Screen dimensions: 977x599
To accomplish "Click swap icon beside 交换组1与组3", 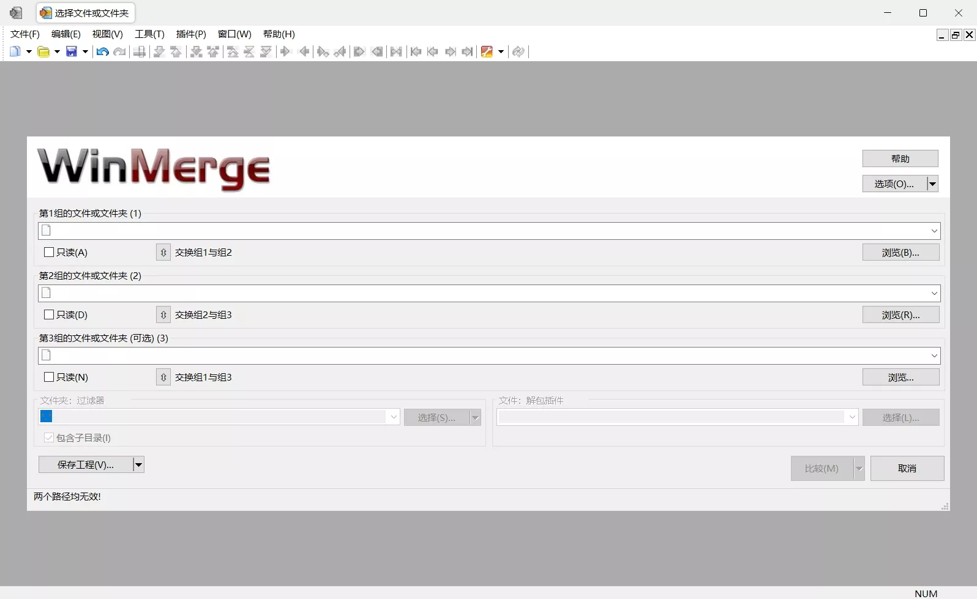I will [163, 377].
